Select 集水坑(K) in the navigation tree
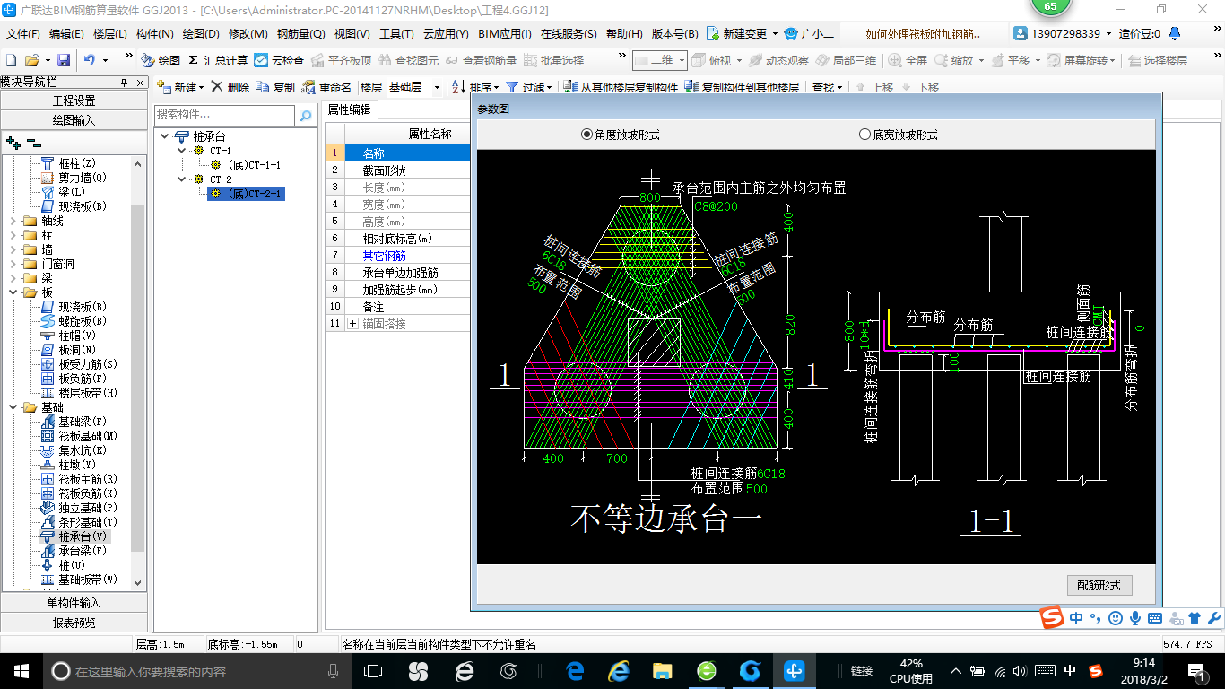Viewport: 1225px width, 689px height. point(74,449)
